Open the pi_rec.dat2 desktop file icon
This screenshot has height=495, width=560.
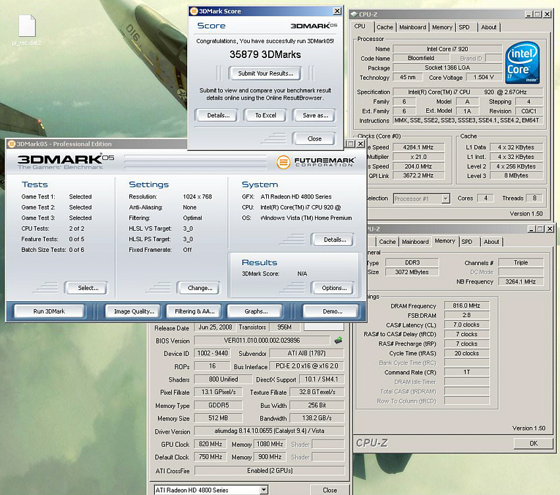pos(27,26)
